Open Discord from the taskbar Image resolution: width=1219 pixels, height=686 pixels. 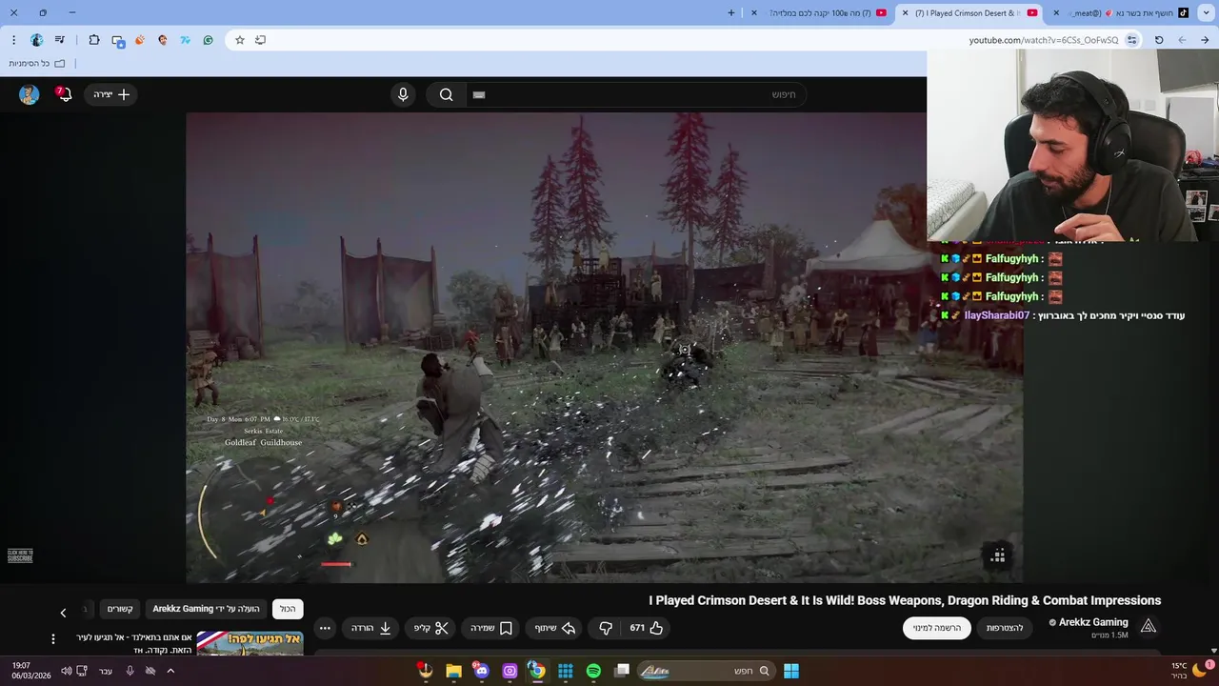482,671
